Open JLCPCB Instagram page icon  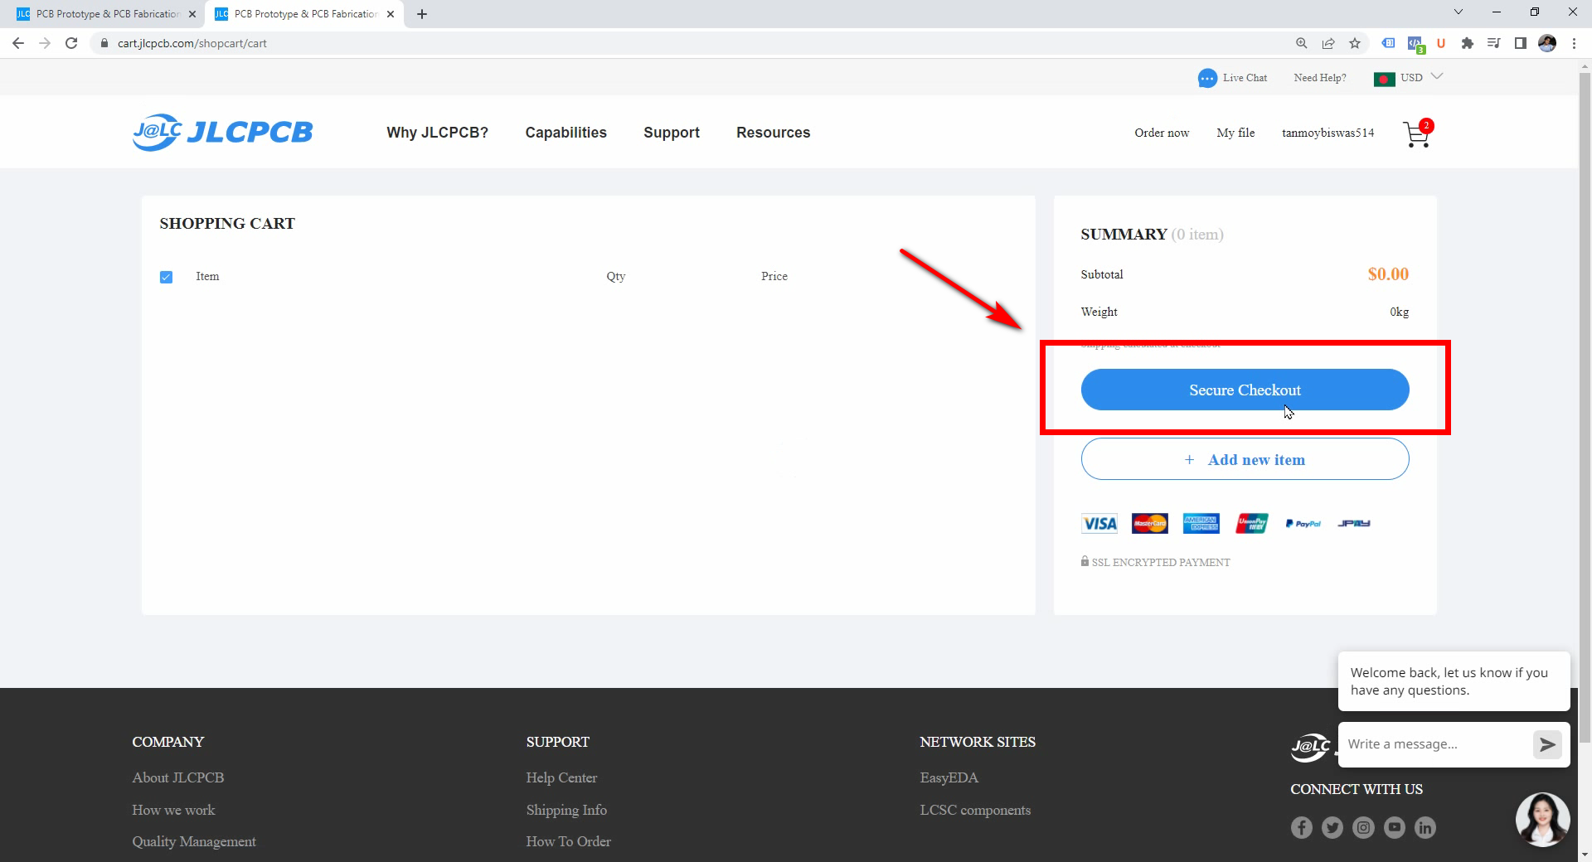point(1363,827)
